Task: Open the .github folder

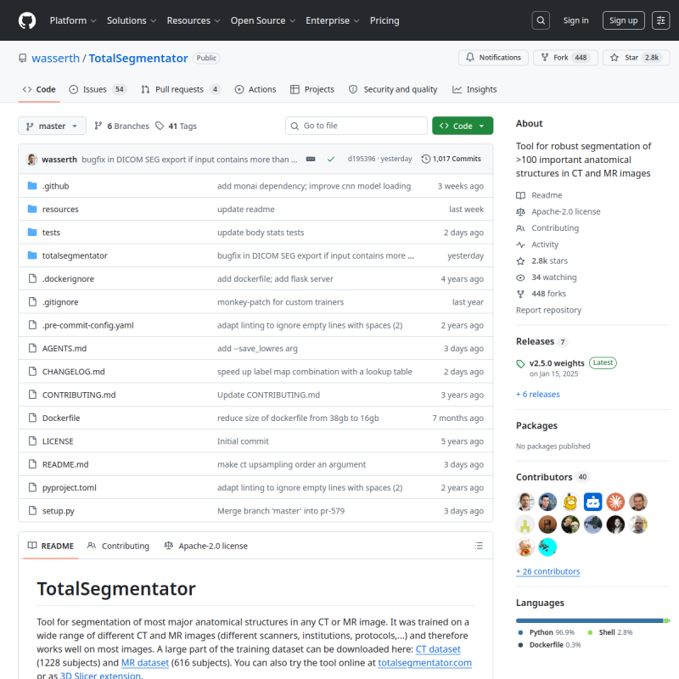Action: pyautogui.click(x=55, y=186)
